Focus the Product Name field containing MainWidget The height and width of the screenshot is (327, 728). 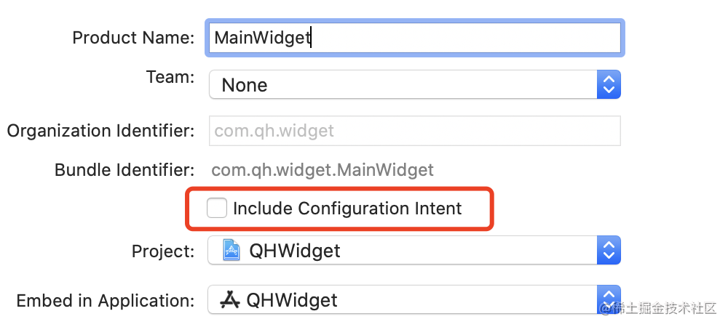pos(415,38)
